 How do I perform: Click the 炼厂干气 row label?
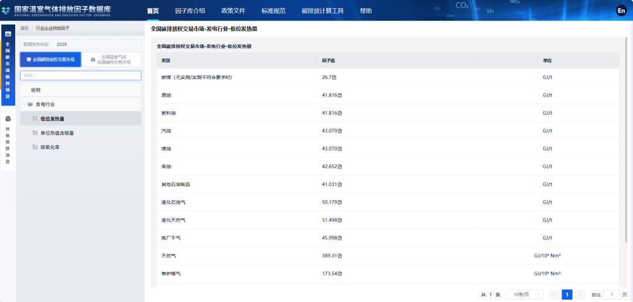tap(171, 238)
